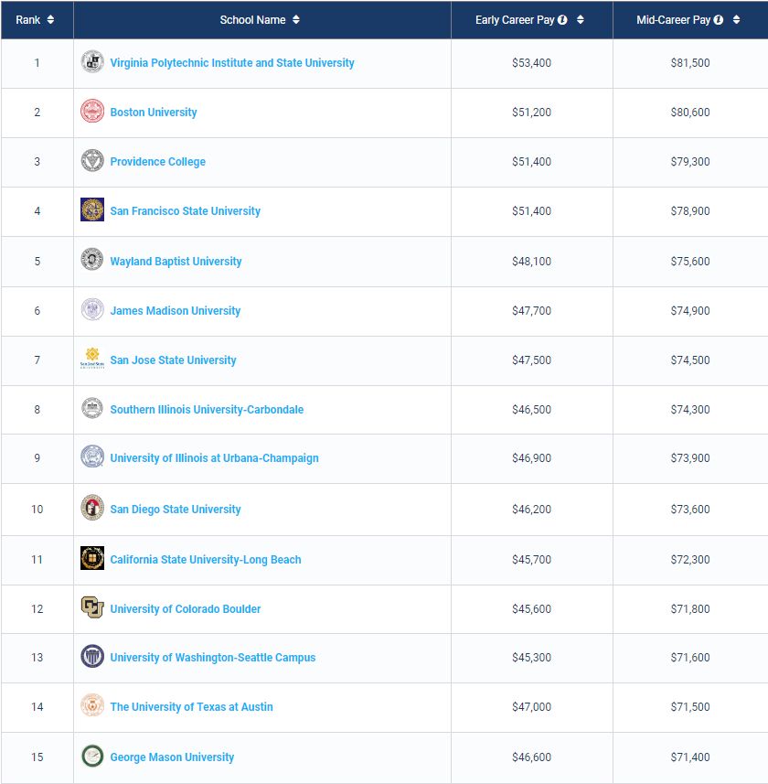This screenshot has width=768, height=784.
Task: Click San Francisco State University logo
Action: tap(92, 209)
